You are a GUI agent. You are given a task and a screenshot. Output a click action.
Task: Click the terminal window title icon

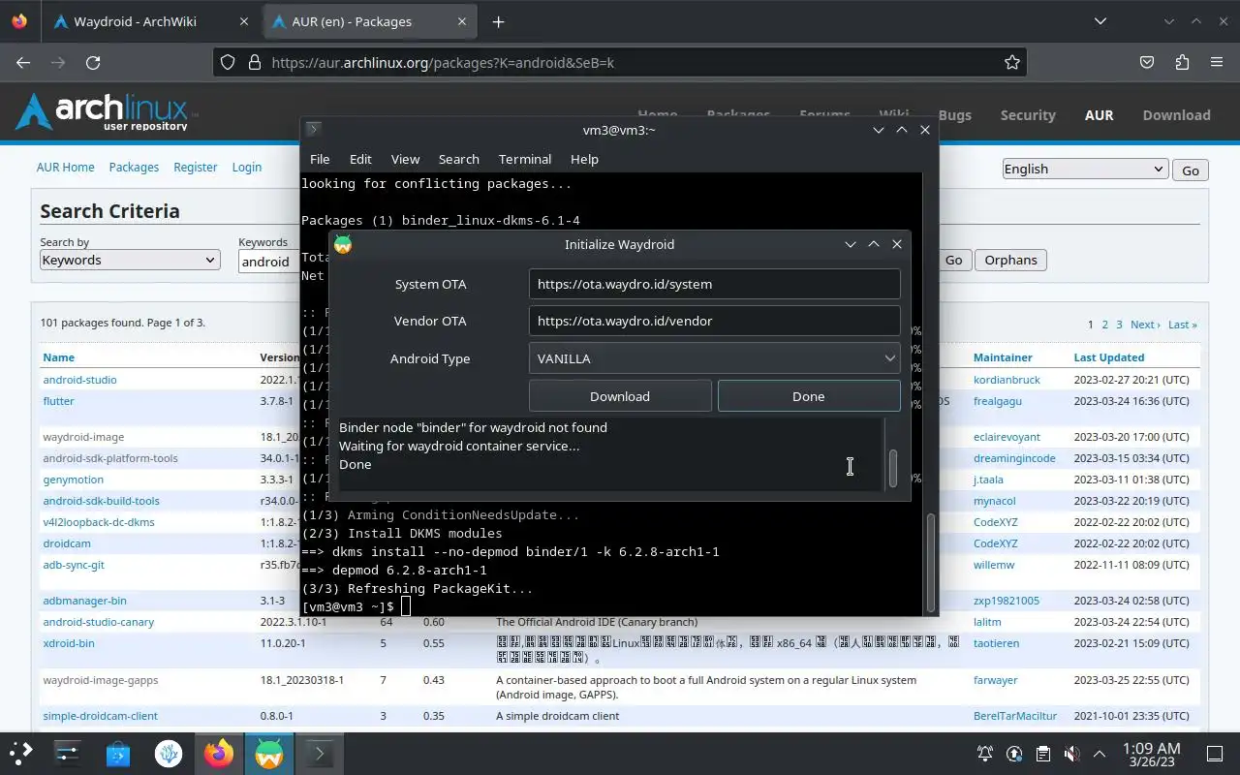pos(313,129)
